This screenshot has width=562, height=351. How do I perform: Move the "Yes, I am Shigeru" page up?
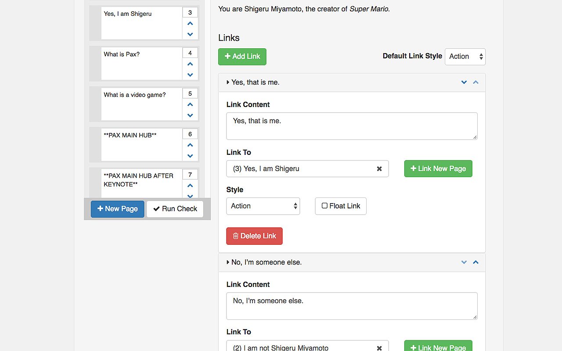pyautogui.click(x=190, y=24)
